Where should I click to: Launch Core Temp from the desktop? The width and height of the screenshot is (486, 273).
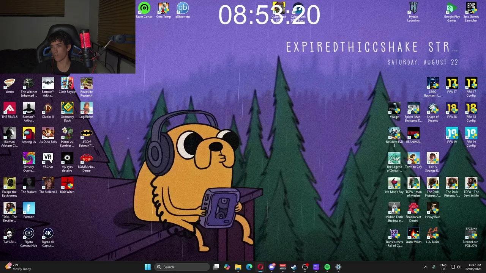[x=163, y=10]
